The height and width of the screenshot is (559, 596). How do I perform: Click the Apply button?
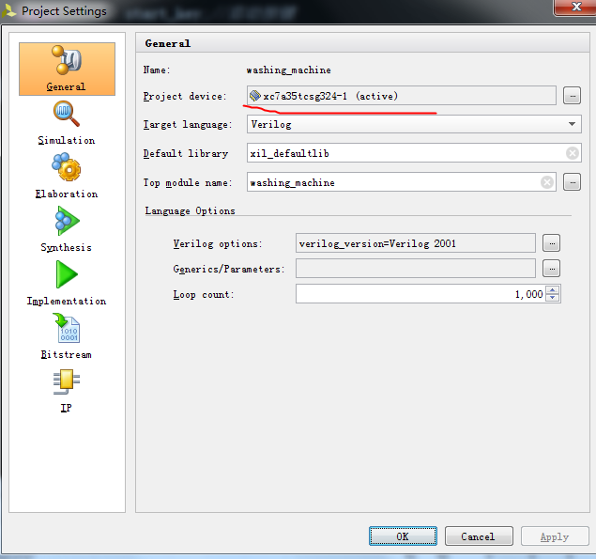tap(555, 536)
